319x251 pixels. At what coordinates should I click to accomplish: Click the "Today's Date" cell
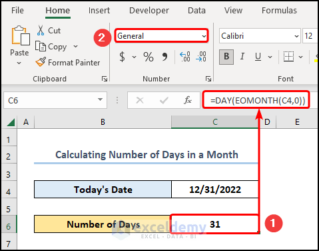(103, 190)
